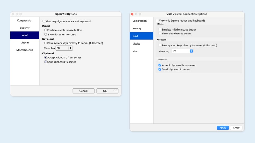Open Display tab in VNC Viewer Connection Options
Viewport: 255px width, 143px height.
141,44
